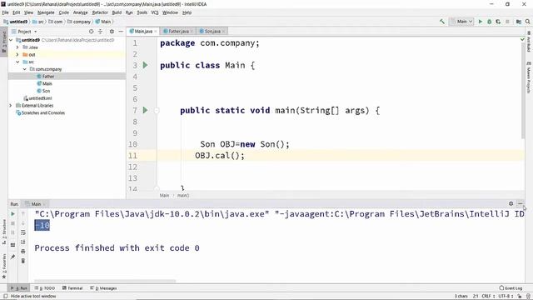
Task: Click the restore layout icon in Run panel
Action: pyautogui.click(x=13, y=245)
